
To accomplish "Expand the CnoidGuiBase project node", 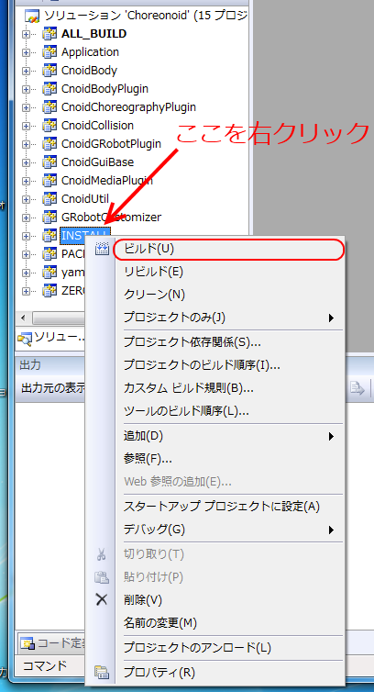I will click(x=26, y=162).
